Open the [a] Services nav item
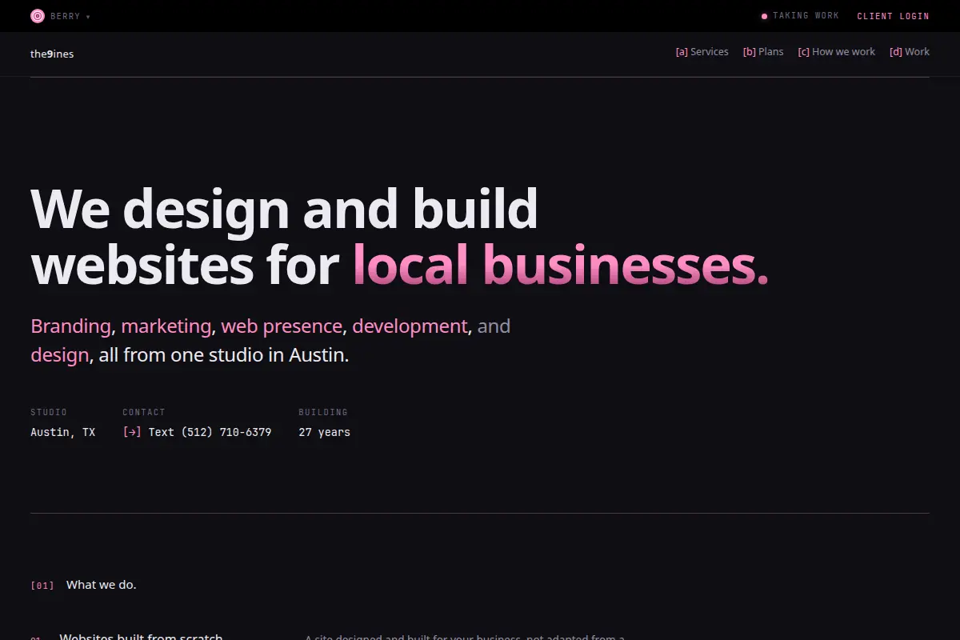 [x=702, y=52]
